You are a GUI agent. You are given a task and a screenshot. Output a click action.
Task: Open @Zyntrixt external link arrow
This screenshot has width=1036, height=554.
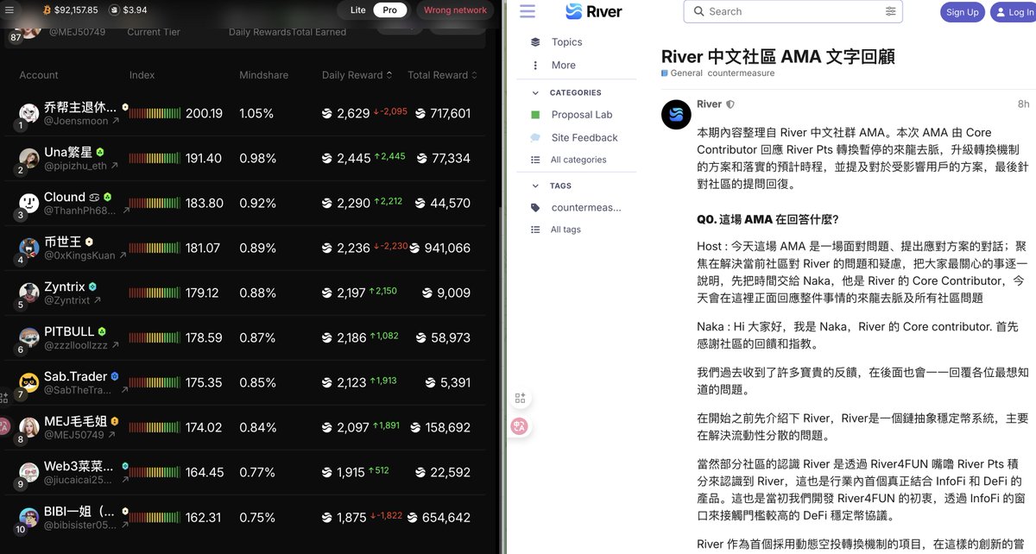pos(97,300)
